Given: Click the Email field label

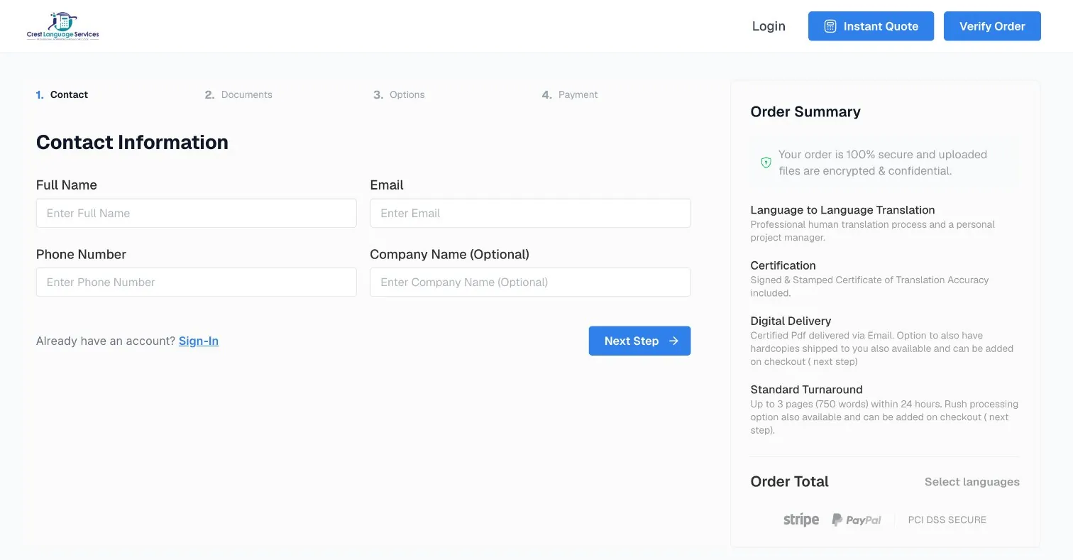Looking at the screenshot, I should tap(387, 185).
